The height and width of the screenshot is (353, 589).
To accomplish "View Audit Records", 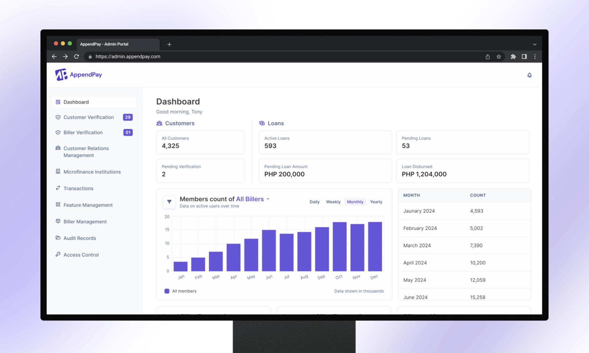I will (94, 238).
